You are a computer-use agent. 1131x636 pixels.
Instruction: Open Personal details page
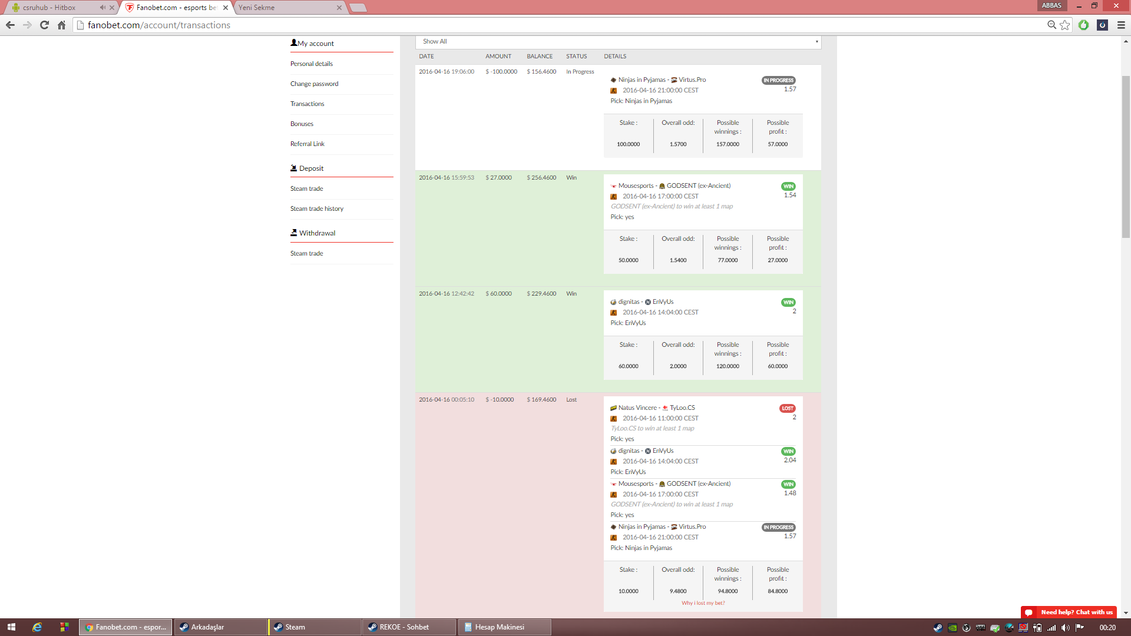point(312,64)
